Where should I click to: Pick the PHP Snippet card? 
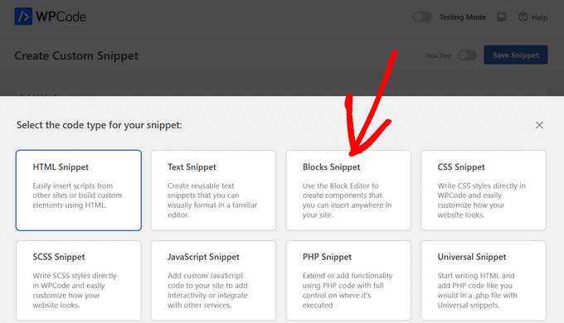click(348, 281)
